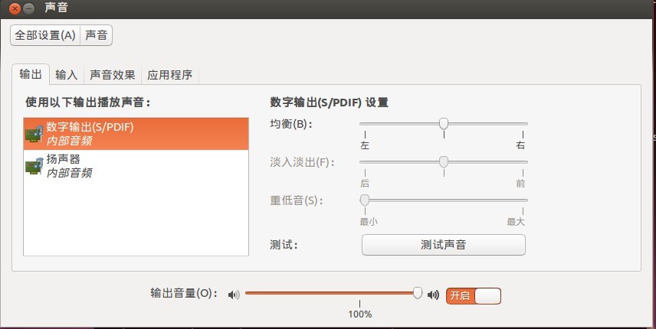Select the 输出 tab
The width and height of the screenshot is (656, 329).
pyautogui.click(x=31, y=74)
